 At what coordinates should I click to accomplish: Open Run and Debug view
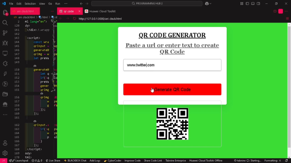5,43
